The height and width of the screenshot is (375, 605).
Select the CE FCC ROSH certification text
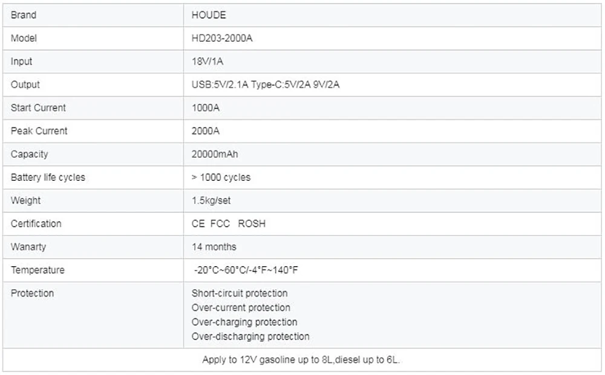[228, 224]
